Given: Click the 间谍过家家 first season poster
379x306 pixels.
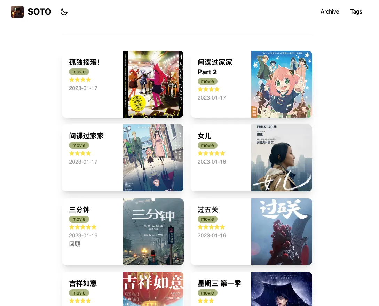Looking at the screenshot, I should tap(153, 158).
